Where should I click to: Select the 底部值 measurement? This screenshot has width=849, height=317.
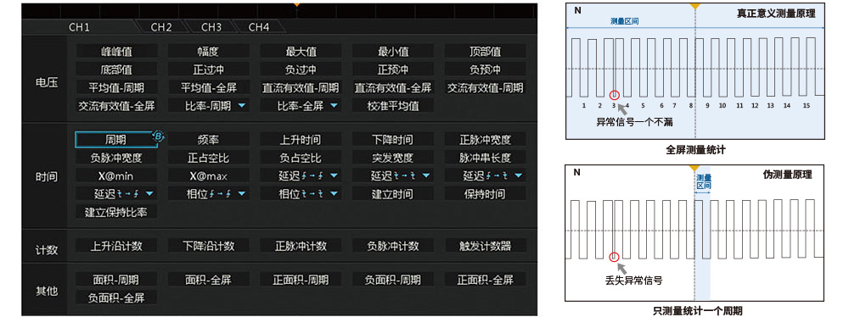[117, 70]
